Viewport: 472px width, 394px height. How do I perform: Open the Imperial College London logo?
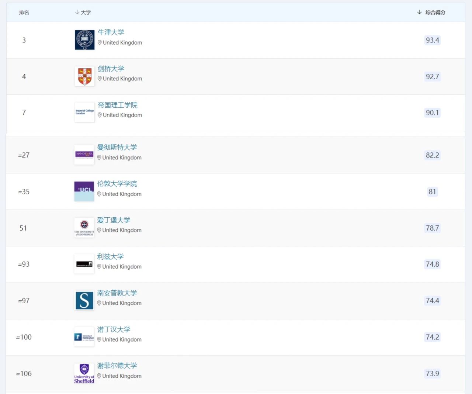(85, 113)
